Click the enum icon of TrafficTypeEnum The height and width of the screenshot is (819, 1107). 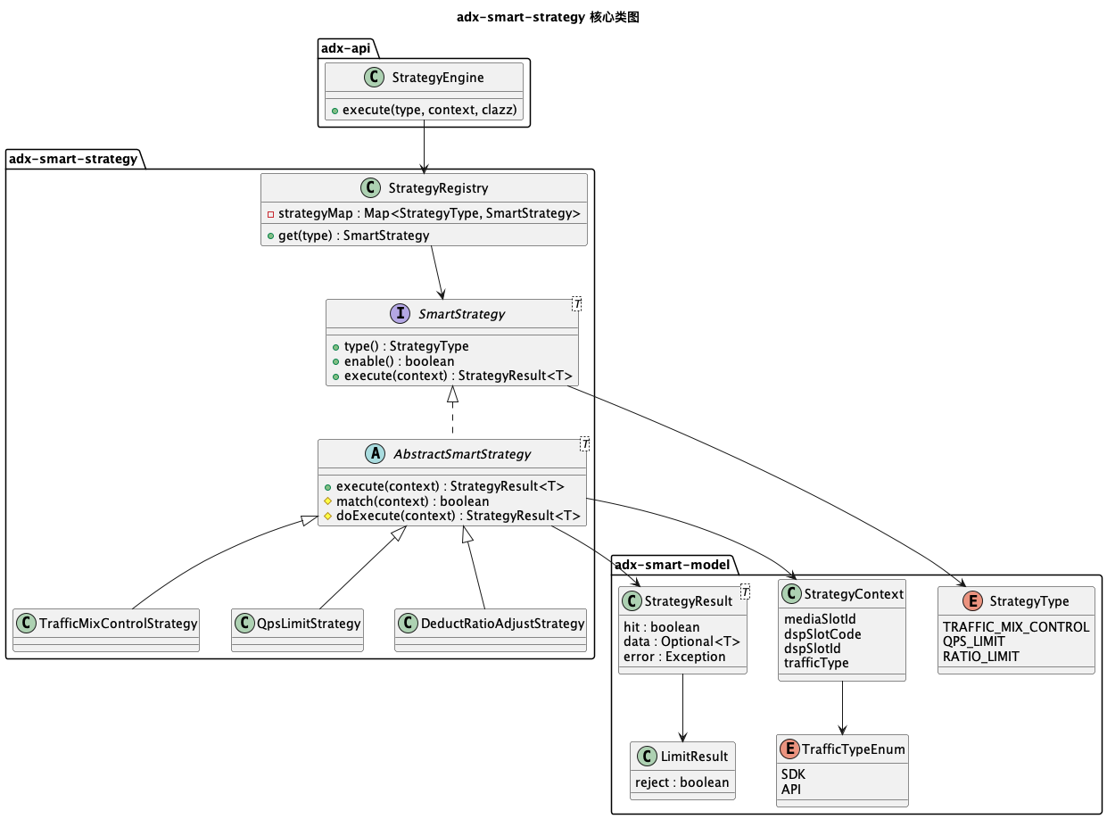click(789, 749)
